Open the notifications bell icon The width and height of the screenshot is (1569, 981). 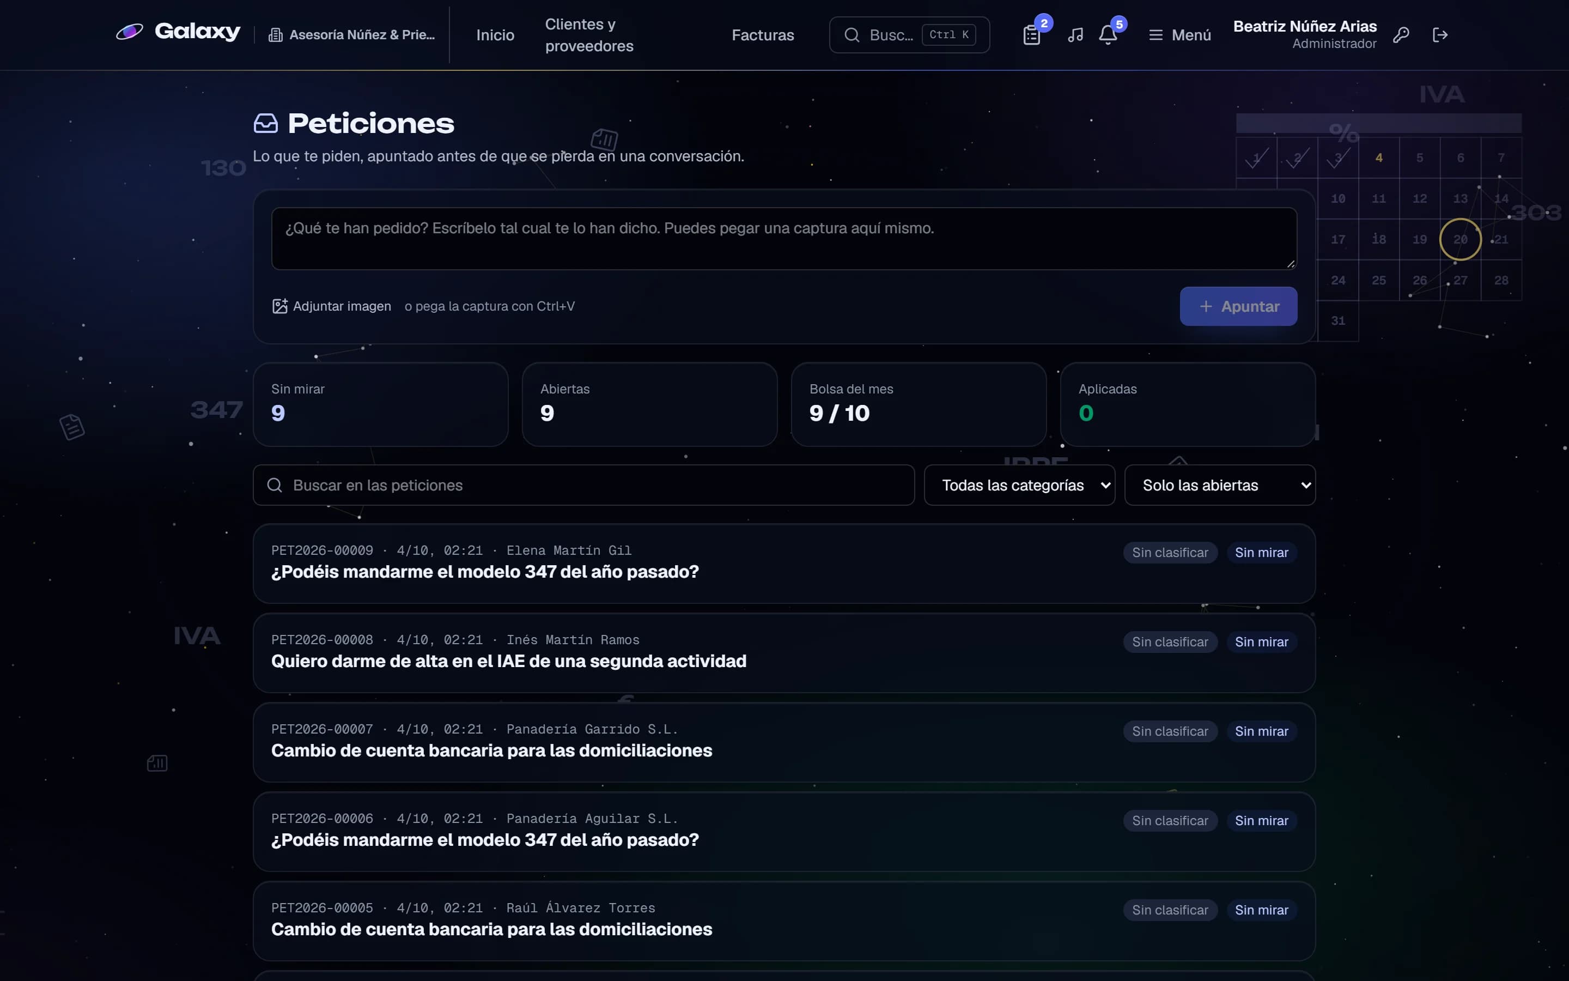pos(1108,35)
